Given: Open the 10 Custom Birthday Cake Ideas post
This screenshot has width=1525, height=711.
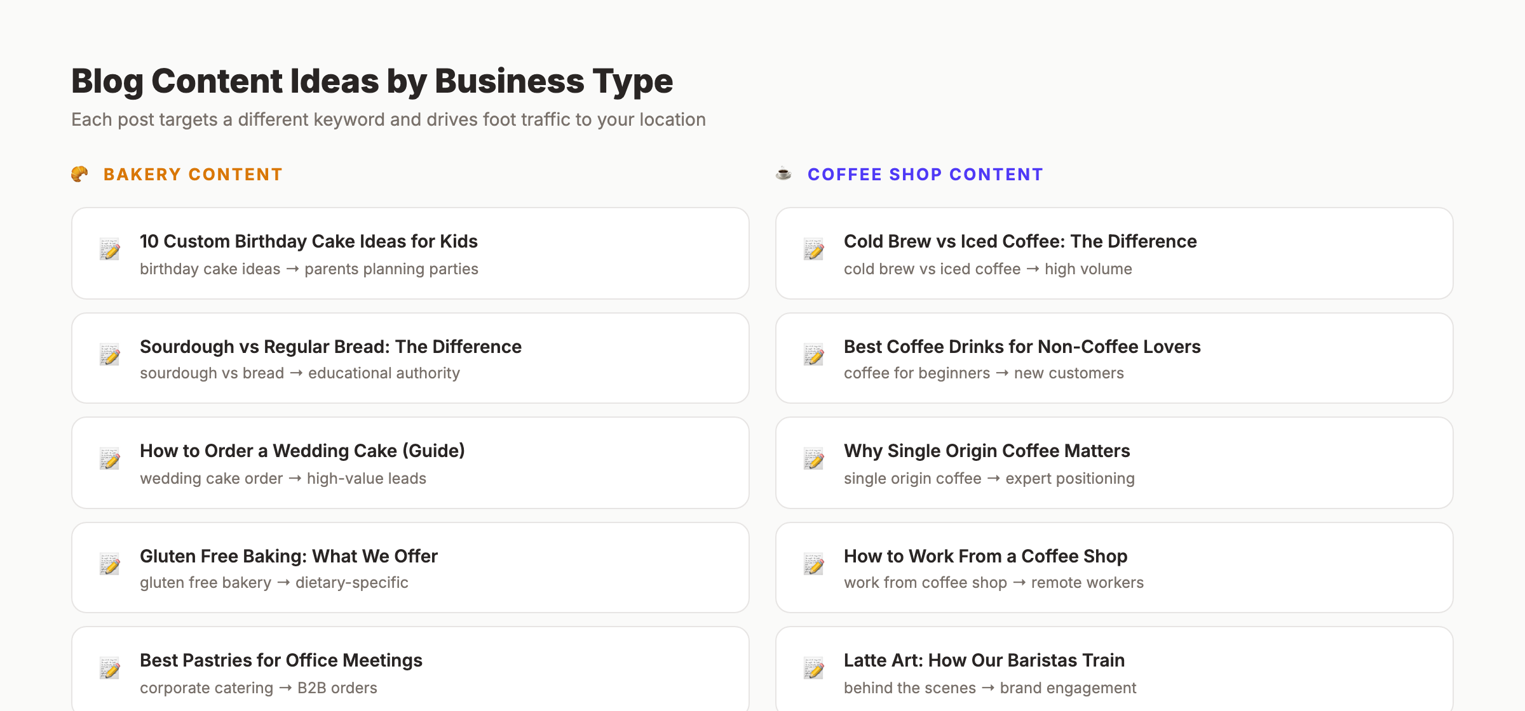Looking at the screenshot, I should (308, 241).
